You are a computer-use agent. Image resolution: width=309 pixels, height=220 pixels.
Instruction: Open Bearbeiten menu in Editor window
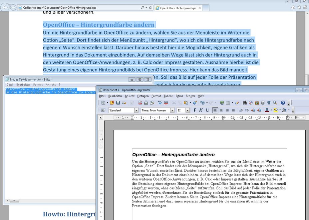click(x=23, y=85)
